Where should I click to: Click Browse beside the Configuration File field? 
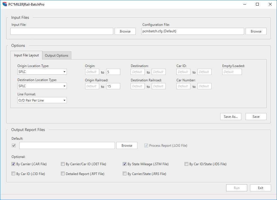coord(256,31)
